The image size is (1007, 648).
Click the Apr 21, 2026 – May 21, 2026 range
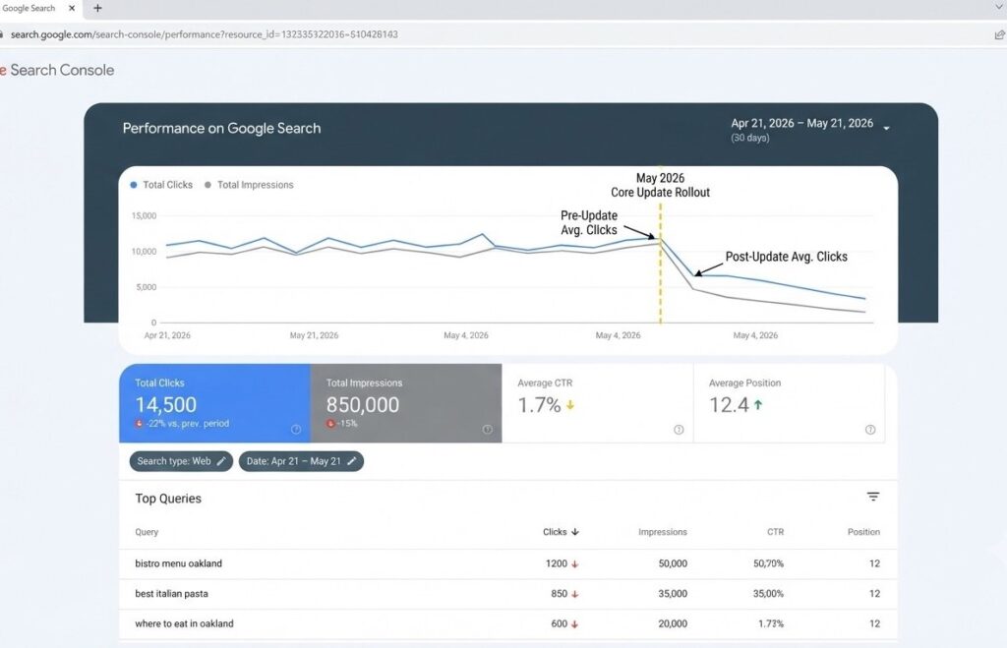(801, 123)
